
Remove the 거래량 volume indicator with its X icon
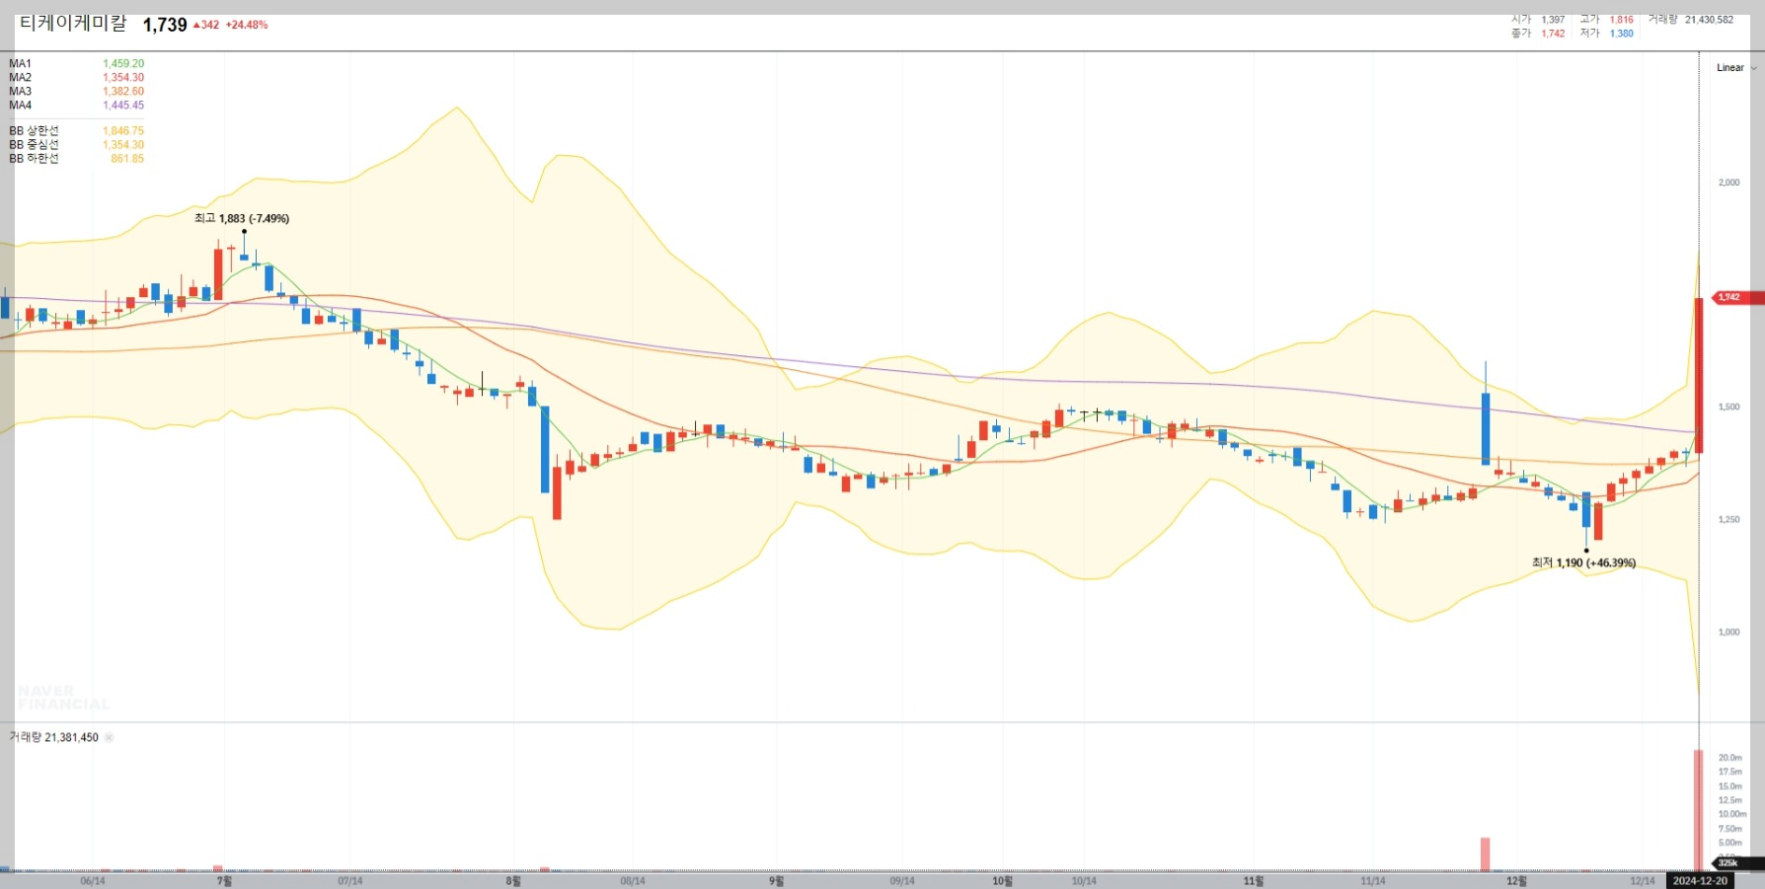(109, 738)
